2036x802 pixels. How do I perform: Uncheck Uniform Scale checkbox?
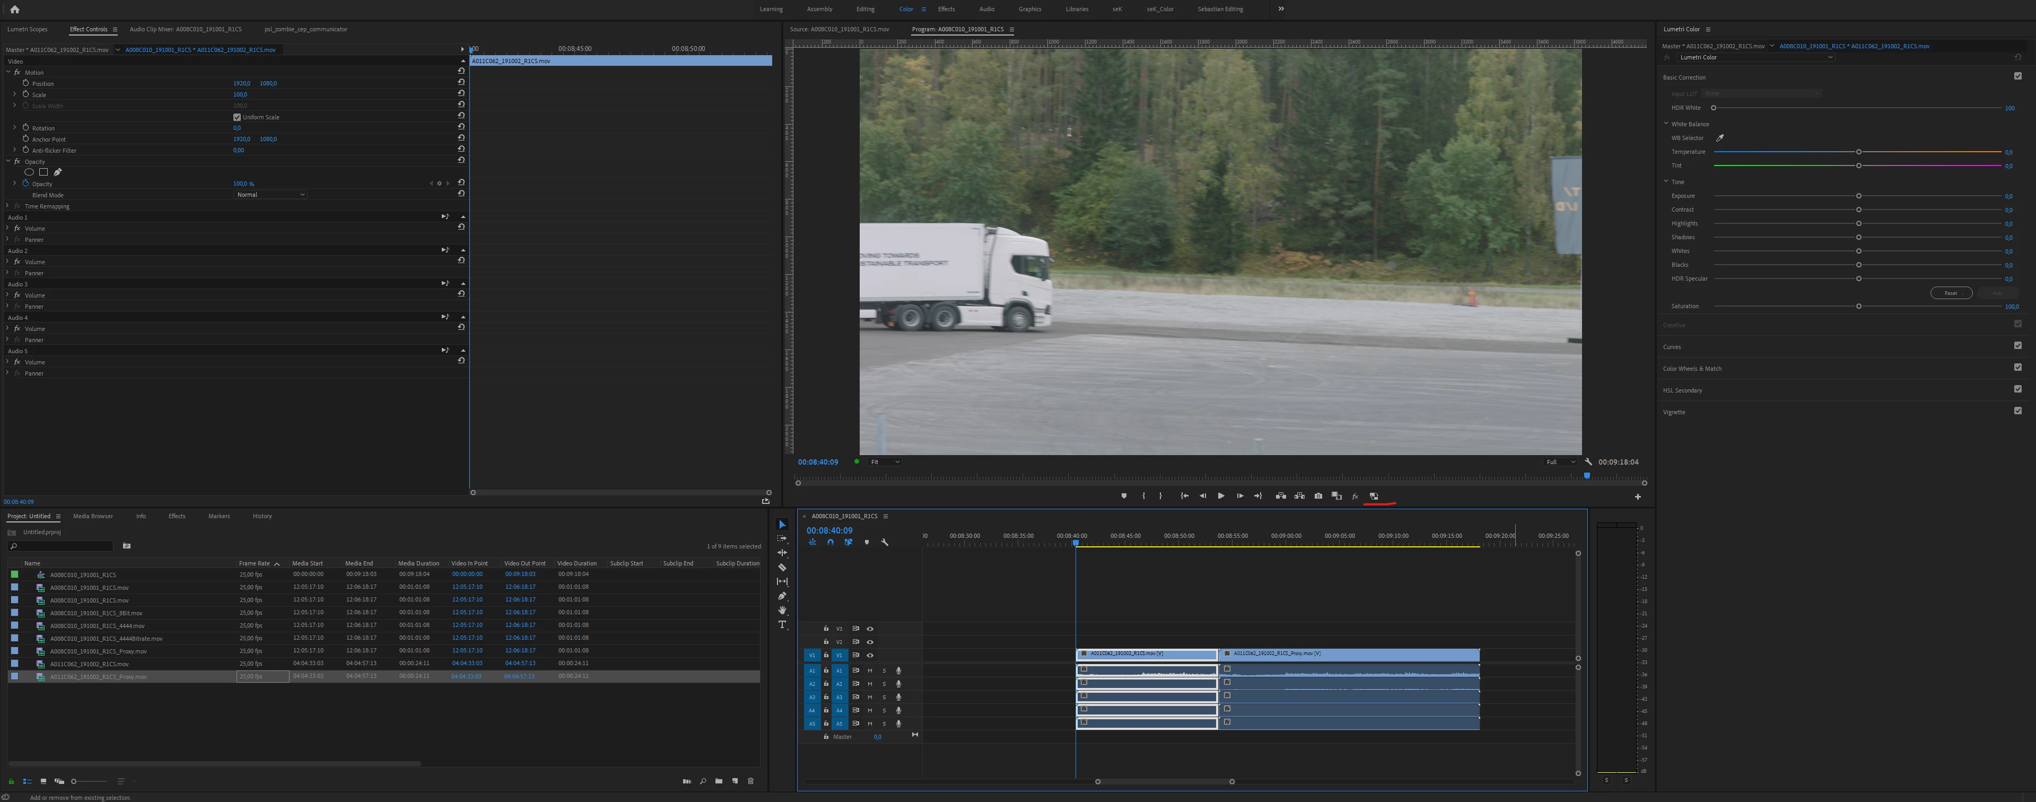pyautogui.click(x=237, y=117)
